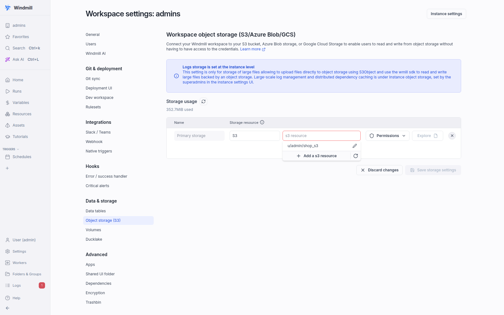Screen dimensions: 504x315
Task: Open Schedules trigger page
Action: (x=25, y=157)
